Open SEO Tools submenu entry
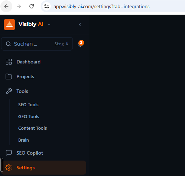The width and height of the screenshot is (185, 176). [28, 105]
